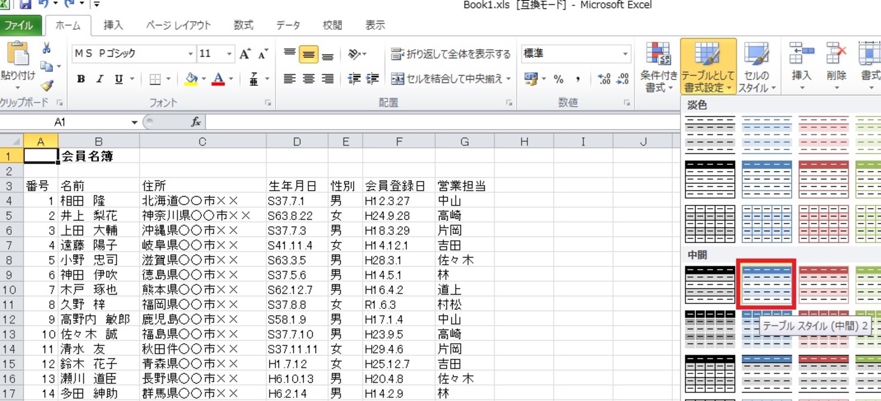Select cell containing 会員名簿
This screenshot has width=881, height=401.
point(99,156)
